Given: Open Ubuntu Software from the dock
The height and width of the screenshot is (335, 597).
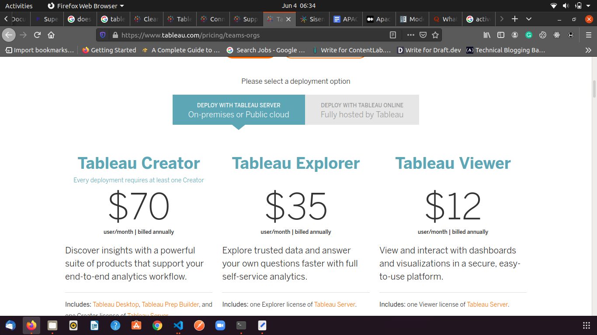Looking at the screenshot, I should point(136,325).
